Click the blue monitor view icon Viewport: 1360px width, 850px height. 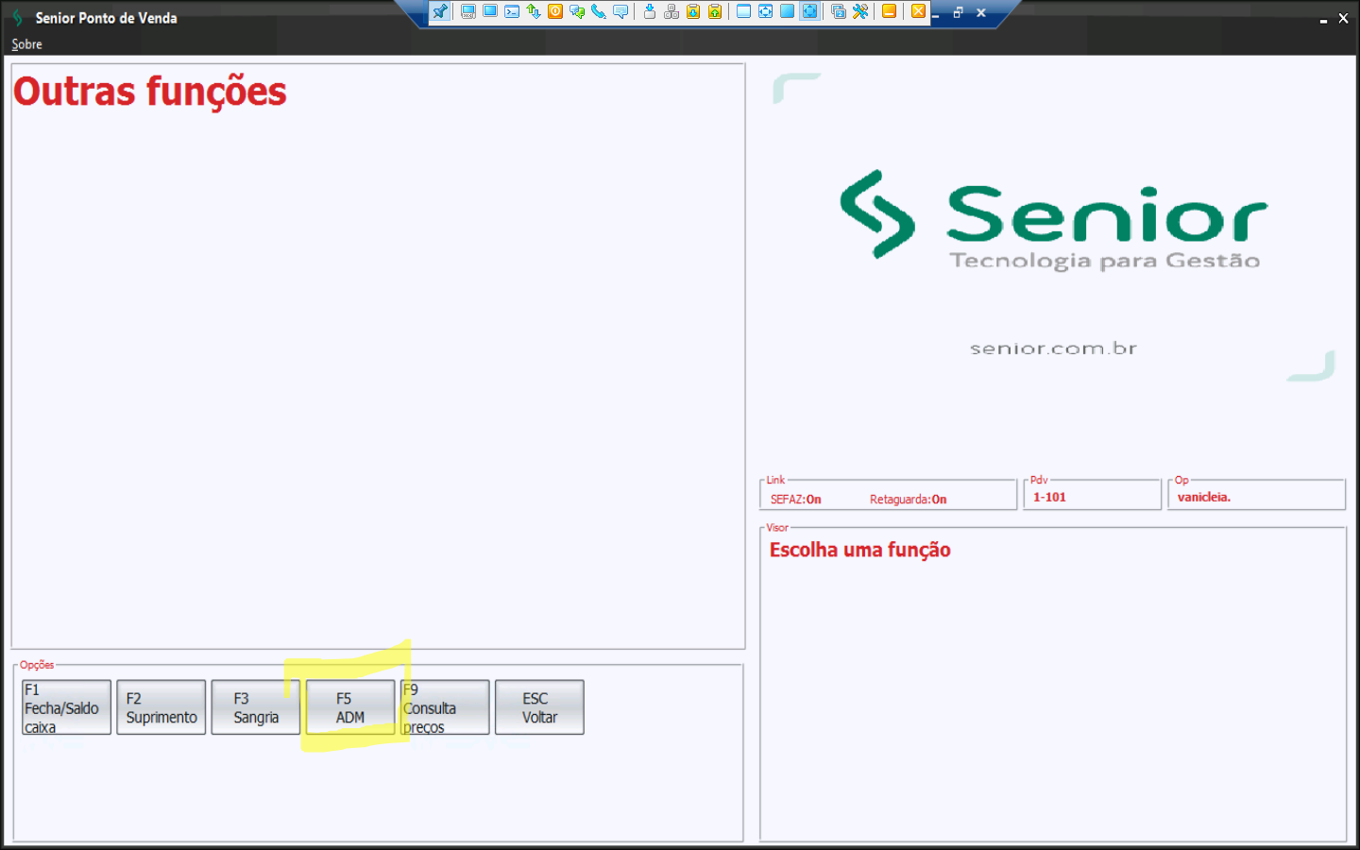(x=490, y=12)
